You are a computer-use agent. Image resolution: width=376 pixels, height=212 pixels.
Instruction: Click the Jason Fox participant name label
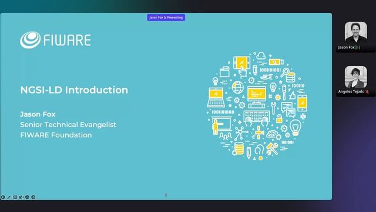coord(346,47)
